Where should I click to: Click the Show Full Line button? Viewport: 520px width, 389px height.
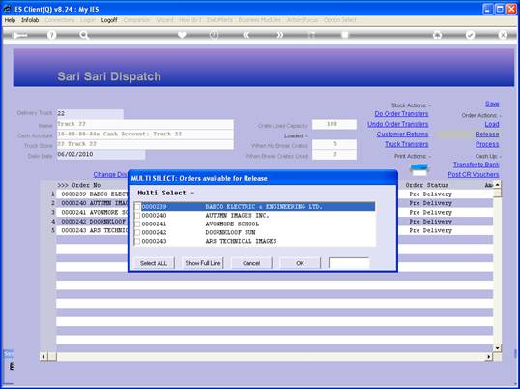(203, 263)
